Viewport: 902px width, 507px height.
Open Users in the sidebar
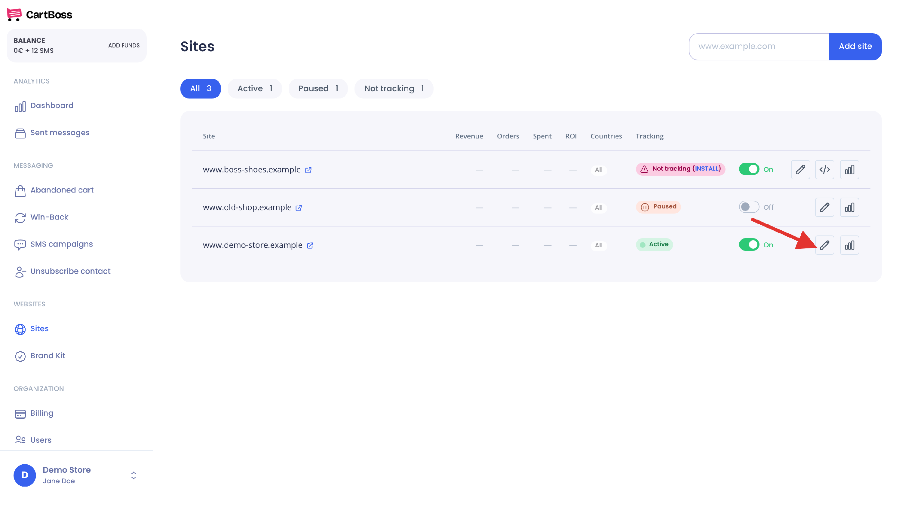tap(33, 440)
